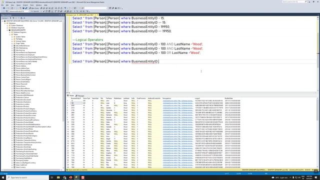
Task: Select the Person.Person table
Action: (21, 86)
